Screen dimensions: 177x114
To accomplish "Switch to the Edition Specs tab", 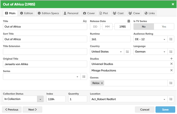I will (48, 13).
